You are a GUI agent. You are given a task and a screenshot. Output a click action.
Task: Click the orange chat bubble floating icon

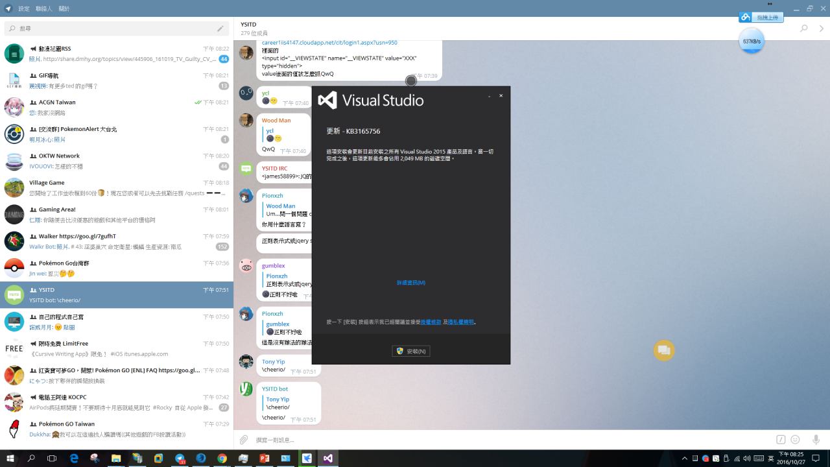tap(664, 350)
